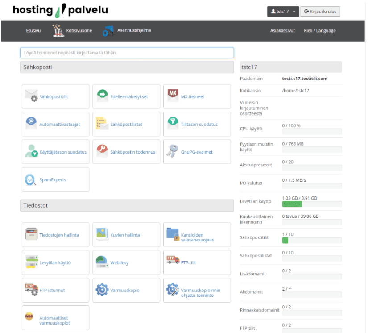Open the Tilitason suodatus funnel icon
The height and width of the screenshot is (333, 368).
173,123
